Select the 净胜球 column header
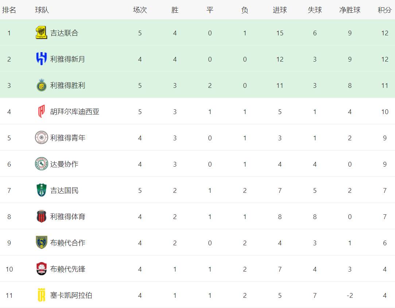The image size is (395, 308). point(350,10)
